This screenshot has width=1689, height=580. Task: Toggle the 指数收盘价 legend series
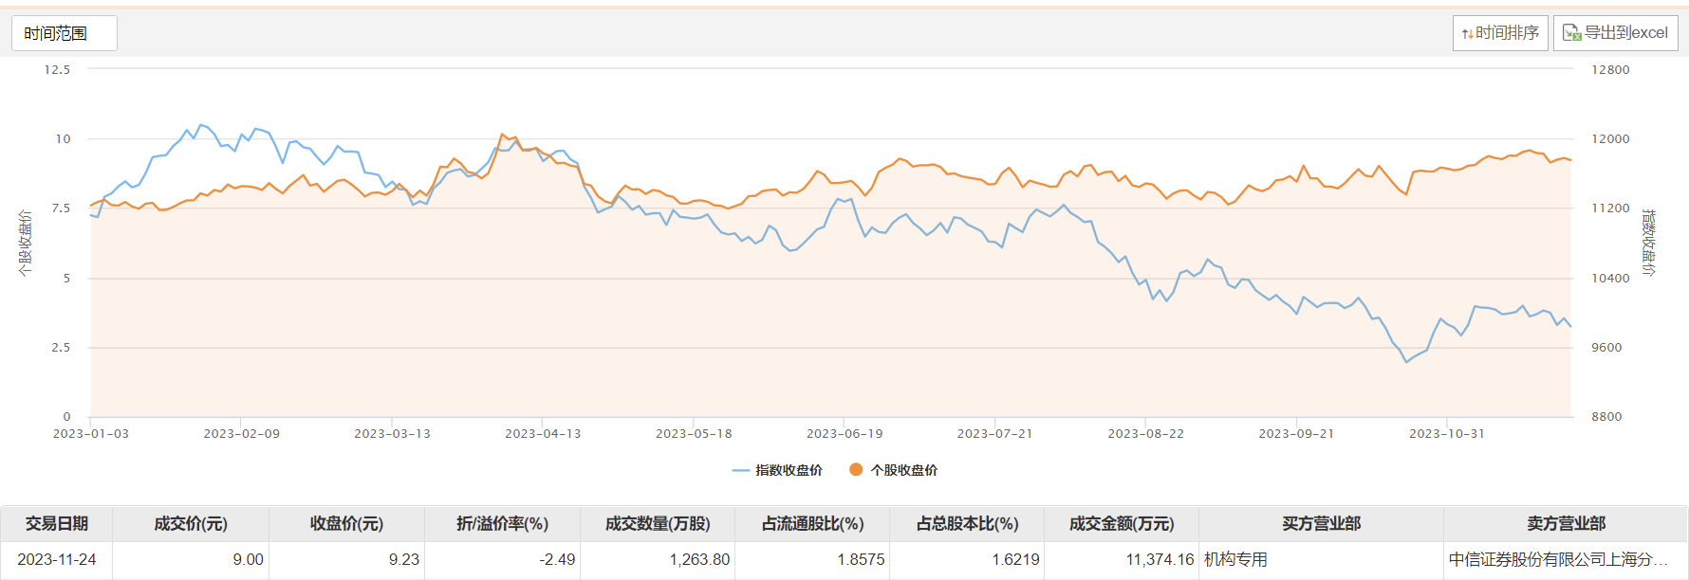[x=777, y=470]
